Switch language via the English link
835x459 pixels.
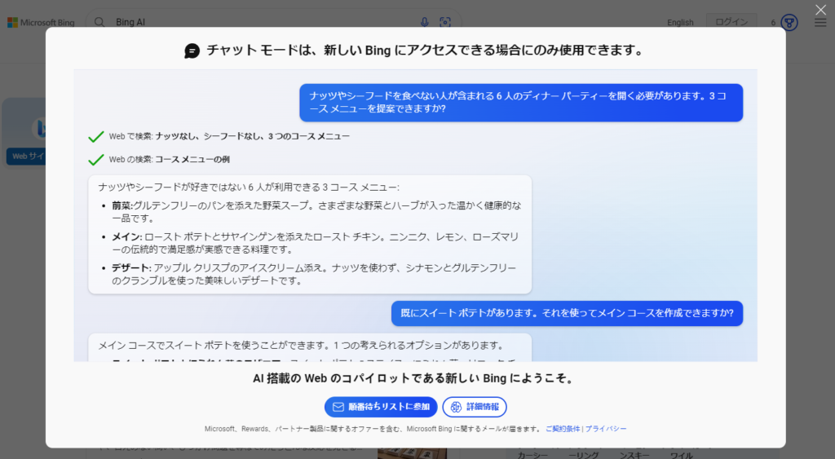pyautogui.click(x=680, y=22)
